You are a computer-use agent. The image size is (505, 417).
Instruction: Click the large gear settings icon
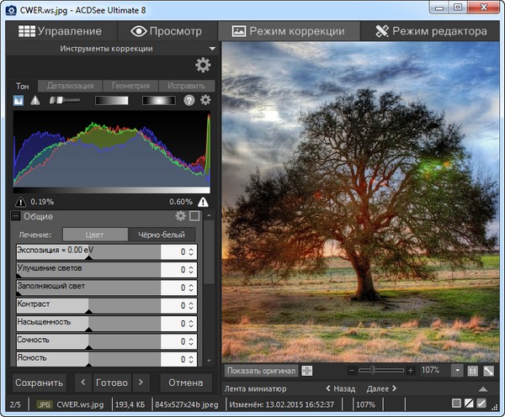pyautogui.click(x=202, y=66)
